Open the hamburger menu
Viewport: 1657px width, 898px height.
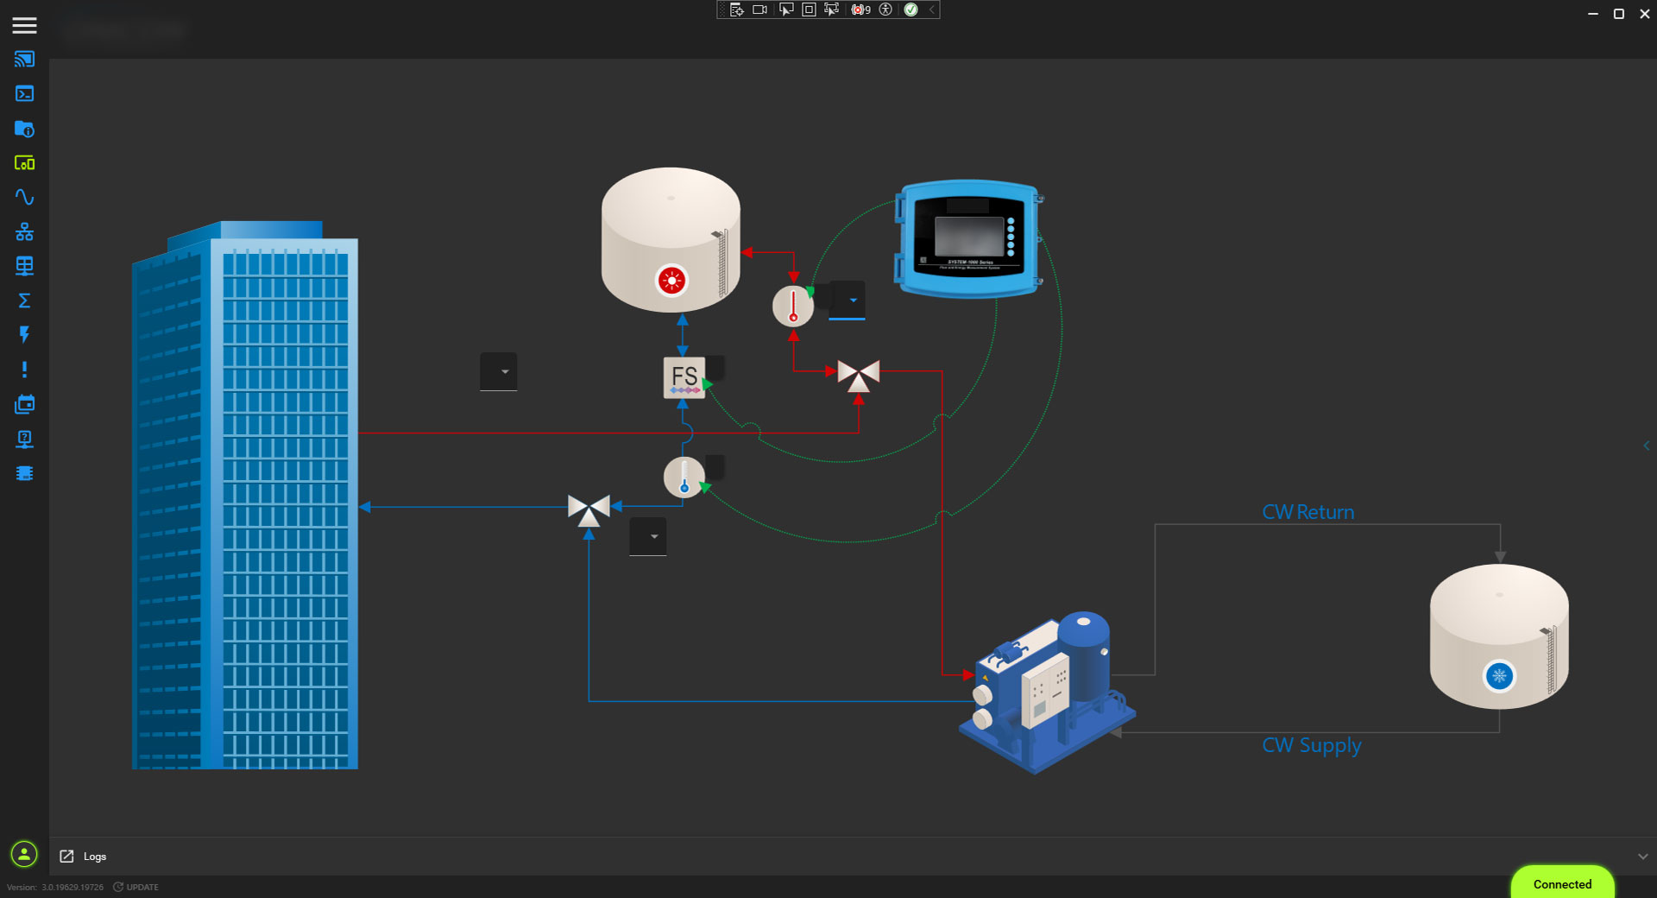point(24,25)
